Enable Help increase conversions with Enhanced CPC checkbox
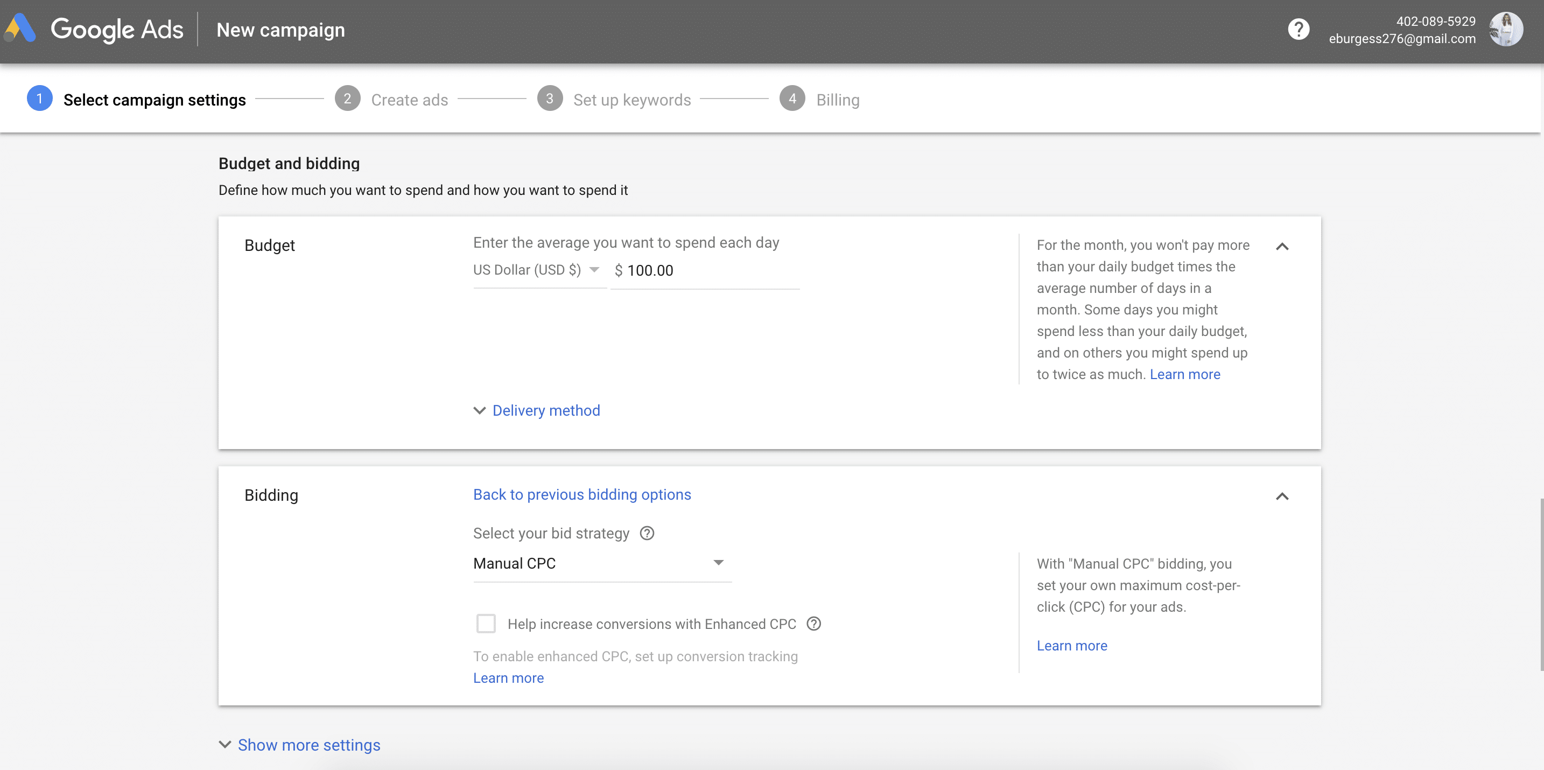The width and height of the screenshot is (1544, 770). [x=486, y=624]
